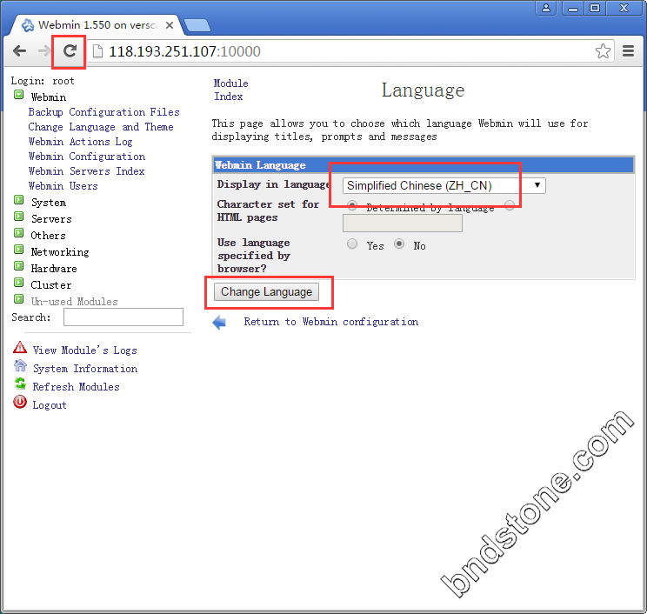Open a new browser tab

click(197, 25)
